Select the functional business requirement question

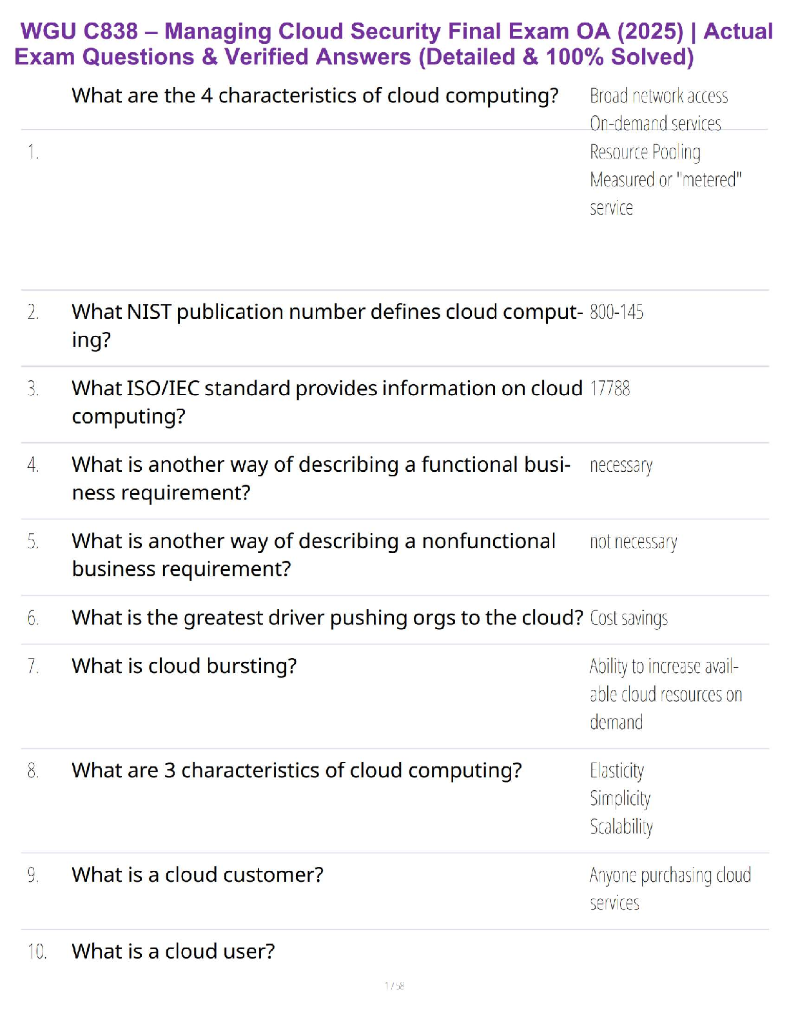[x=320, y=478]
